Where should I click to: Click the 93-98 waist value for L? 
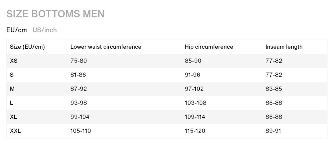point(79,103)
